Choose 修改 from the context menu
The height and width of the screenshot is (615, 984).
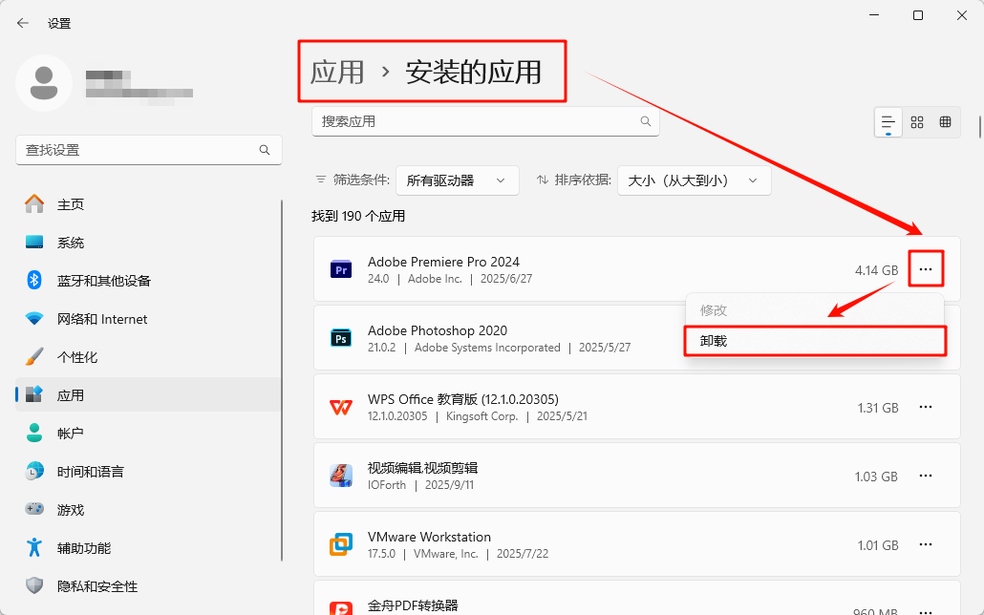815,310
